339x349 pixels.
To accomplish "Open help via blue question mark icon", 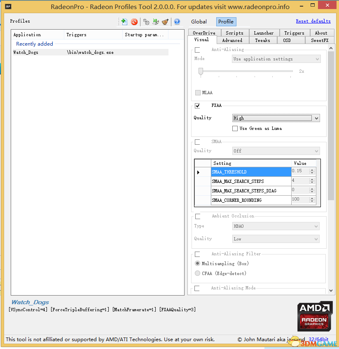I will pos(177,22).
